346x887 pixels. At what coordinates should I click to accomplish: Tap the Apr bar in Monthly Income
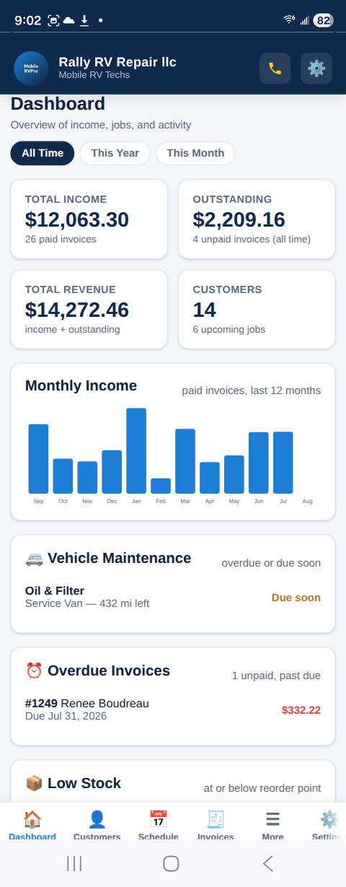click(x=210, y=478)
